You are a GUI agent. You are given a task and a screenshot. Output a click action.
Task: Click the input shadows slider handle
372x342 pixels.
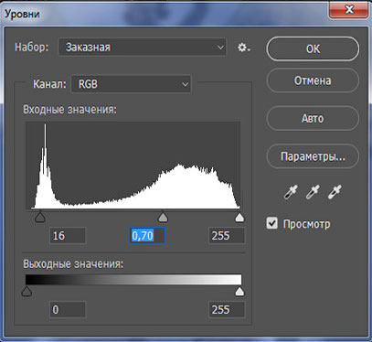click(x=40, y=218)
